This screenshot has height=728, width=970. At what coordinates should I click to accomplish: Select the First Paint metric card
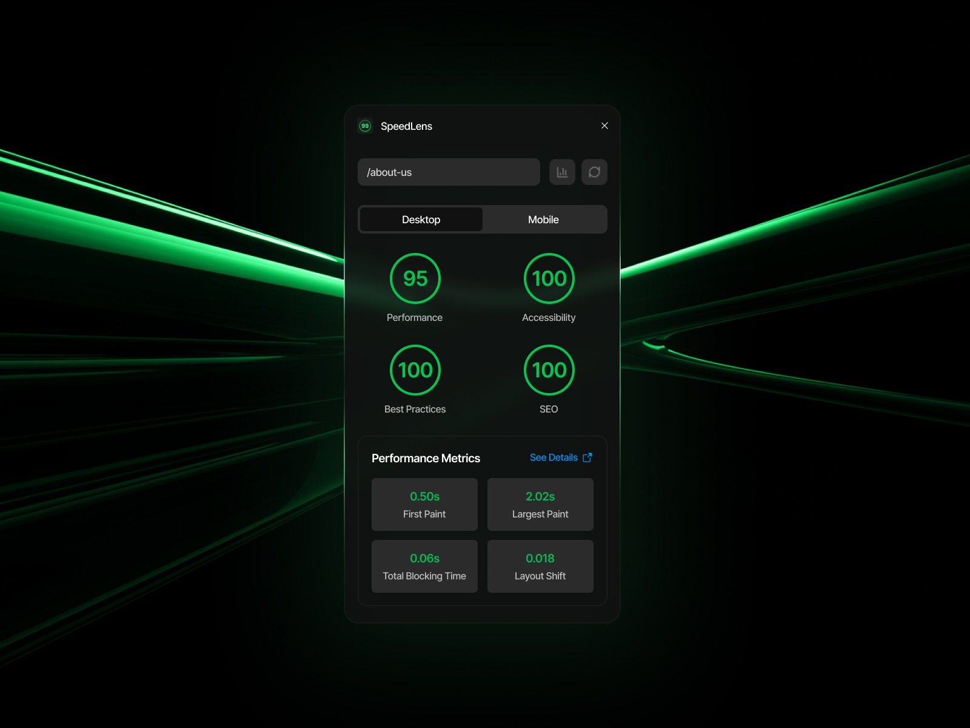(424, 504)
